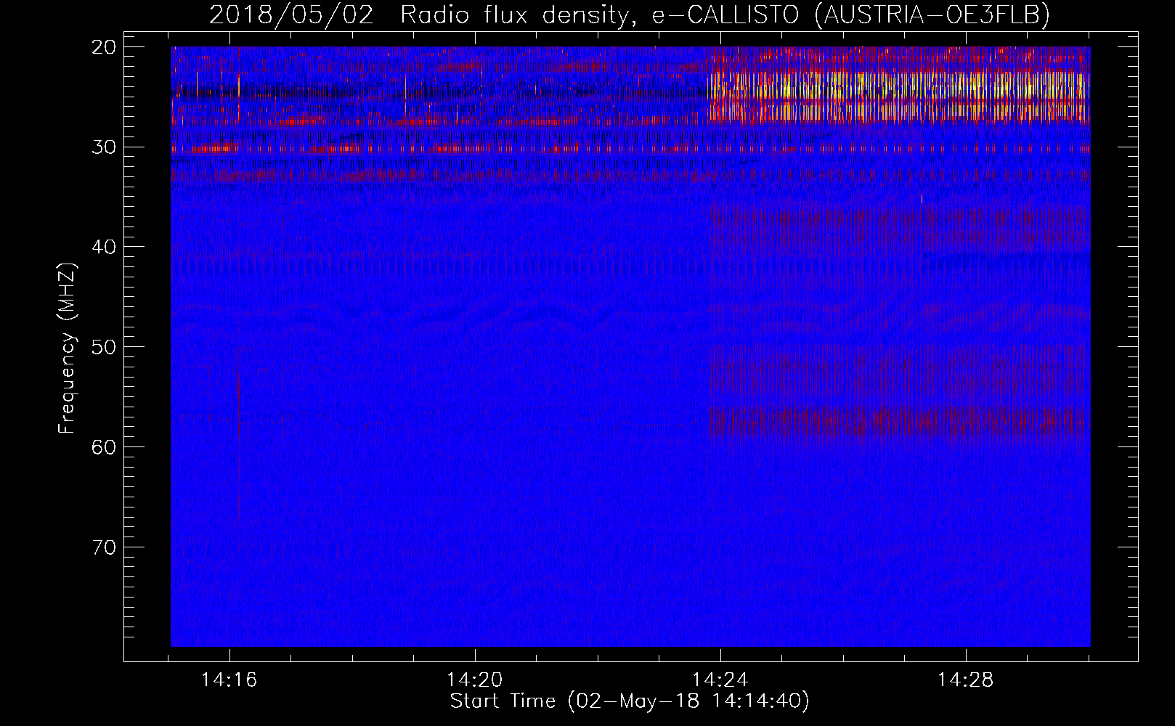1175x726 pixels.
Task: Click the 50 frequency tick label
Action: point(104,347)
